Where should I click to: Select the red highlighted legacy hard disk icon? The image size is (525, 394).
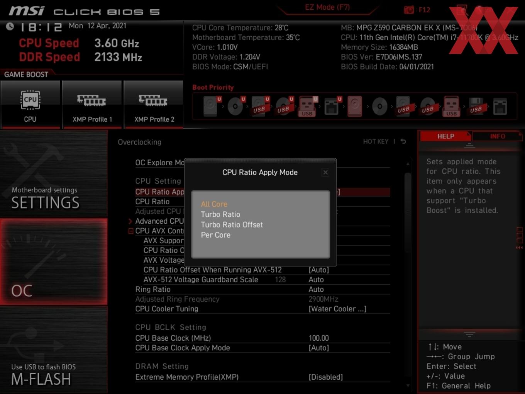[355, 106]
